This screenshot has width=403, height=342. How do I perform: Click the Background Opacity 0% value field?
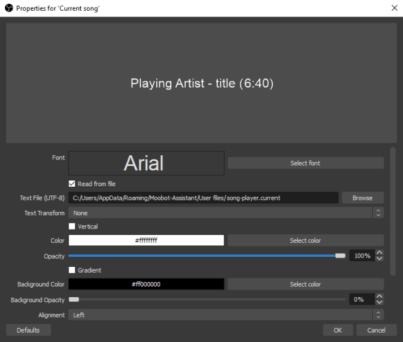click(362, 299)
